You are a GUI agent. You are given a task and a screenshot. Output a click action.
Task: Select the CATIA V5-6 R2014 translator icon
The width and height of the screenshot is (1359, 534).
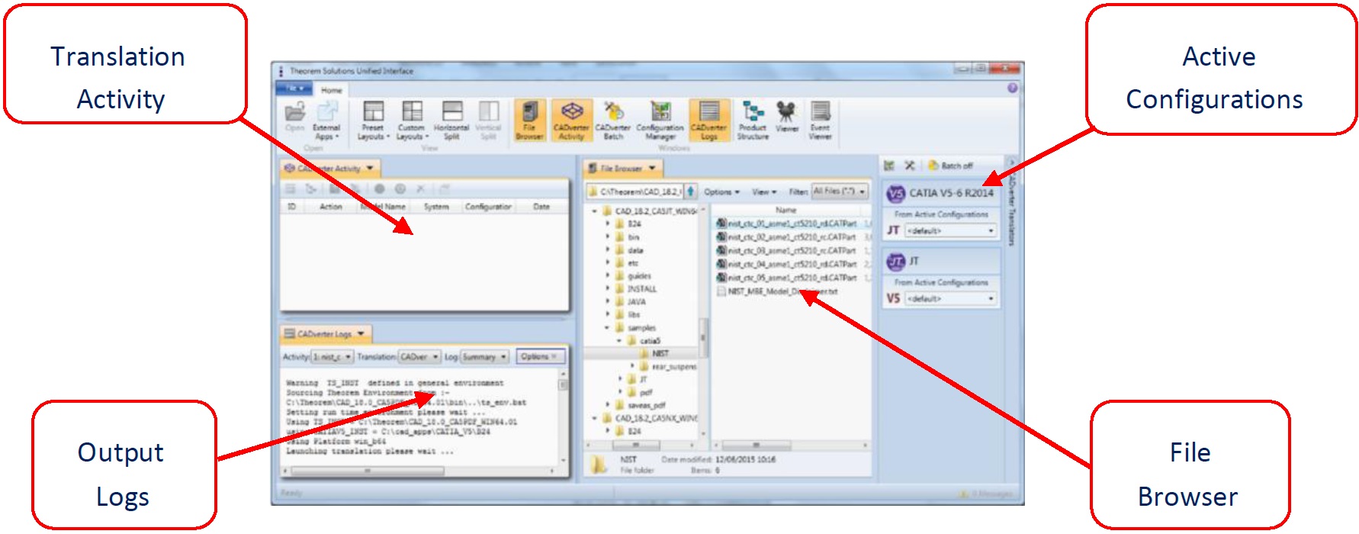tap(895, 194)
